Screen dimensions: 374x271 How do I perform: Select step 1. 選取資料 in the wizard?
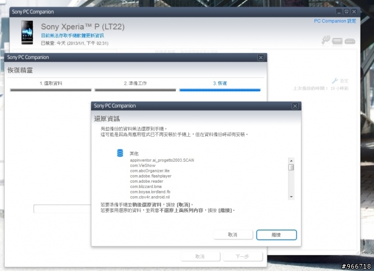click(51, 83)
